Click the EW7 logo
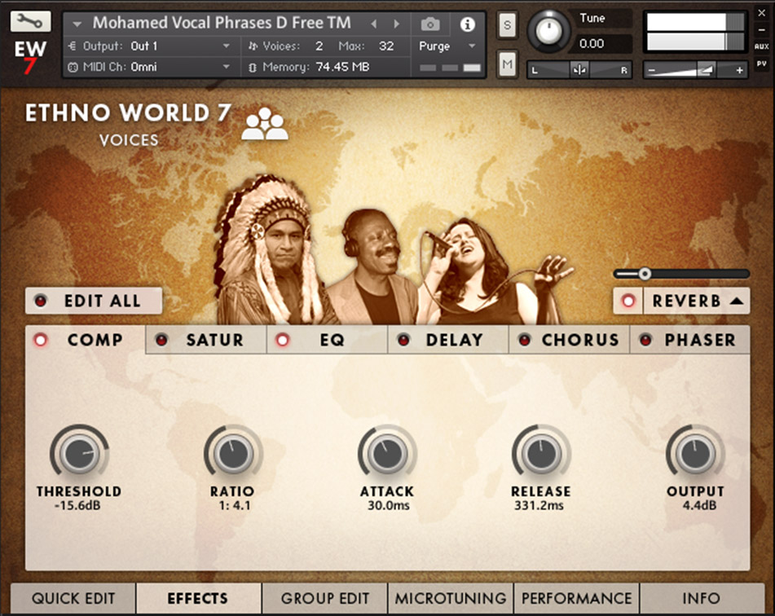 click(x=29, y=56)
